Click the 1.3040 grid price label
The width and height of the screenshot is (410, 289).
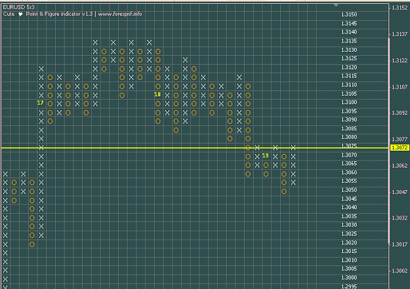point(349,208)
